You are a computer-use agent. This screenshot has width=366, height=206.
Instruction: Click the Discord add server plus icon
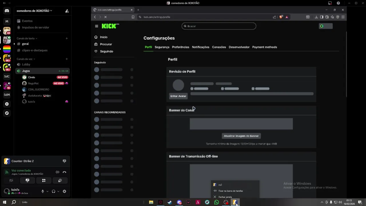click(7, 104)
